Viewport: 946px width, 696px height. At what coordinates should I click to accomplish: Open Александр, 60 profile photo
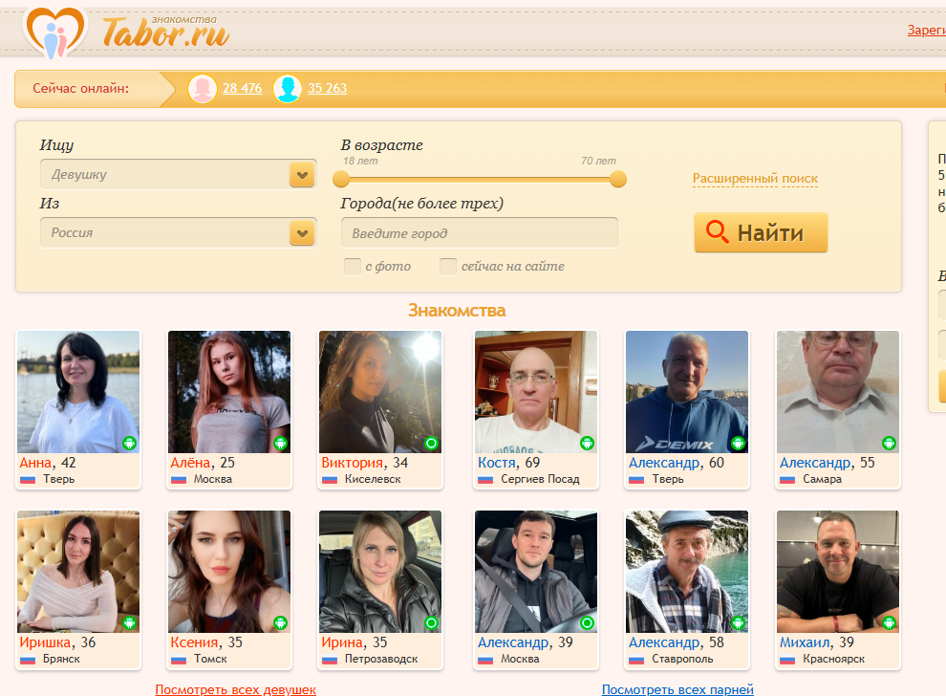pos(687,392)
